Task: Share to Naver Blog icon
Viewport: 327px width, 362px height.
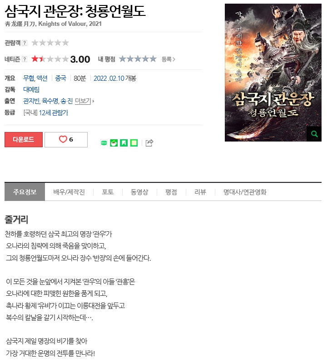Action: (104, 143)
